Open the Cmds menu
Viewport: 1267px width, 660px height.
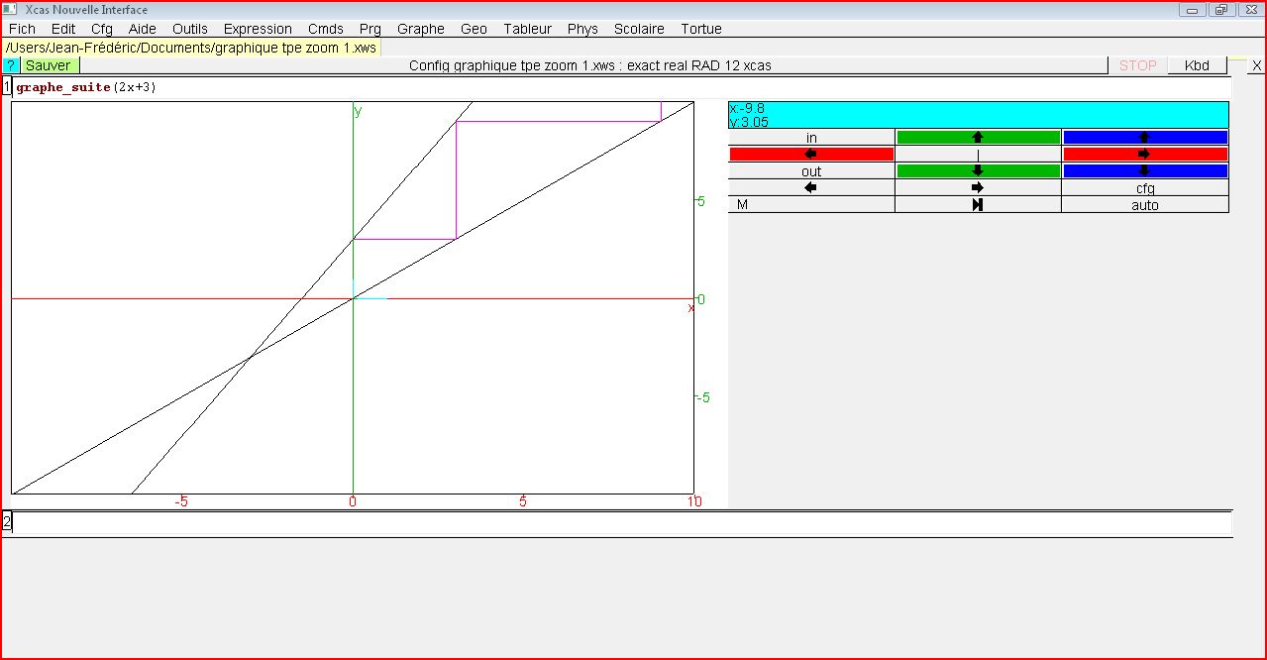[x=326, y=29]
